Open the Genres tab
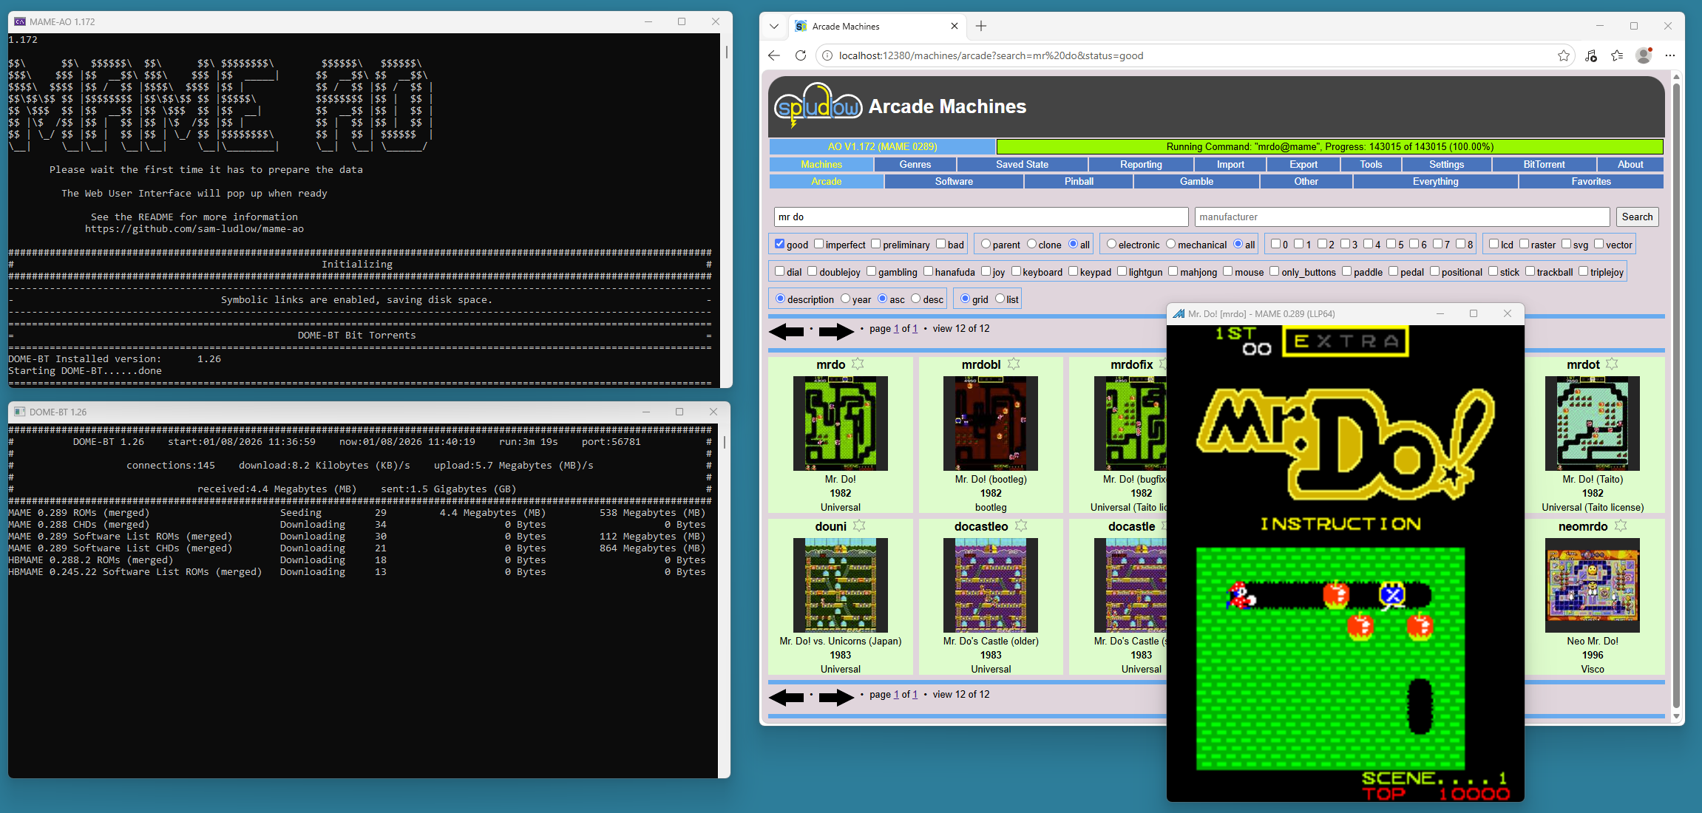The width and height of the screenshot is (1702, 813). click(x=915, y=165)
